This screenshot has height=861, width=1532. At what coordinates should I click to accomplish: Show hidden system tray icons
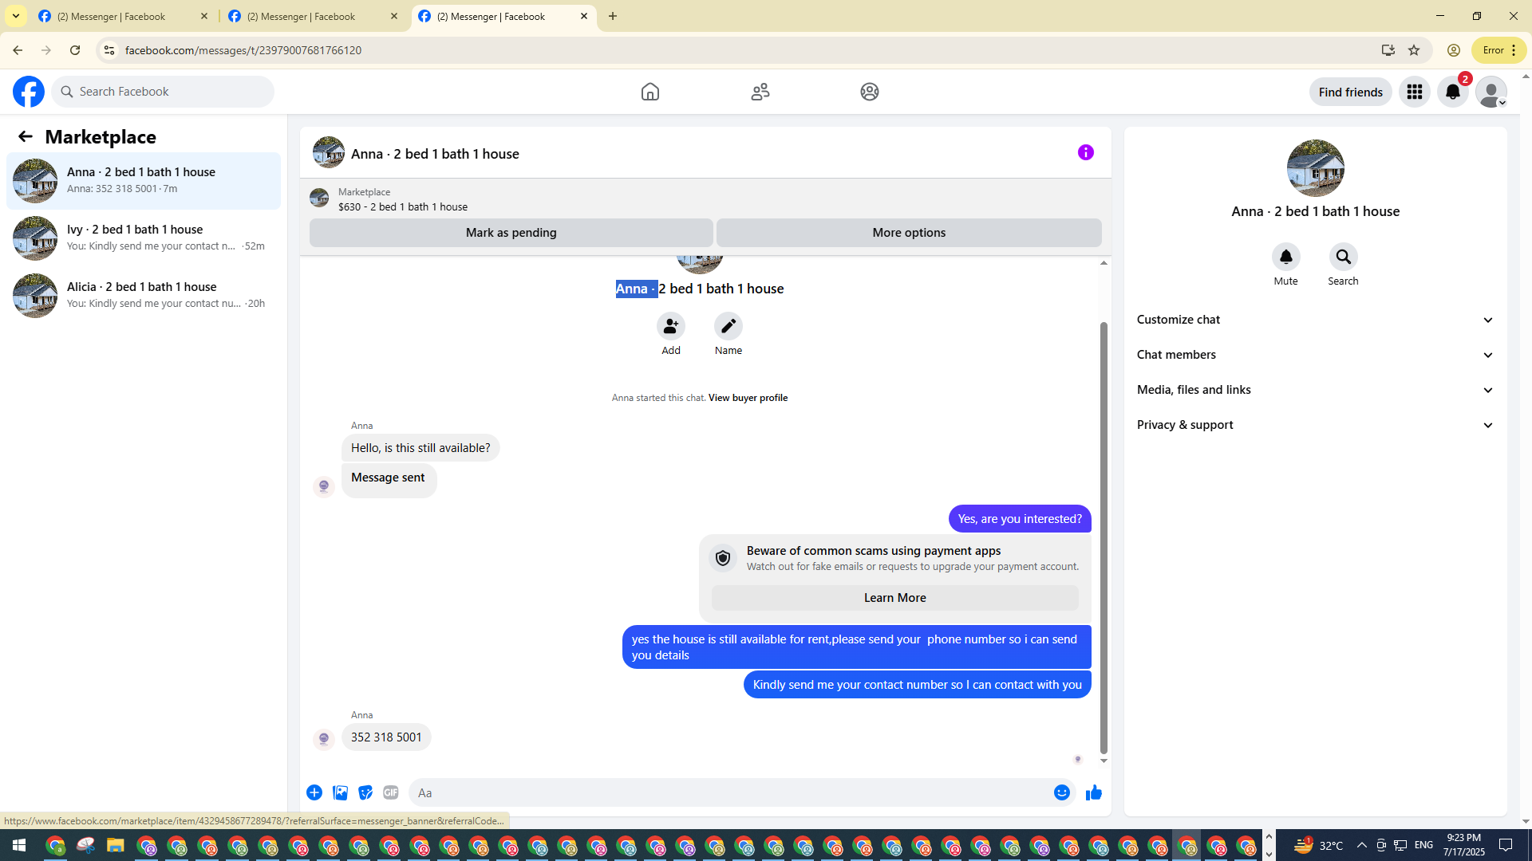click(1361, 845)
